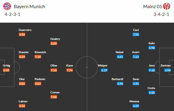The width and height of the screenshot is (174, 111).
Task: Click Amiri's 7.23 rating badge
Action: 136,57
